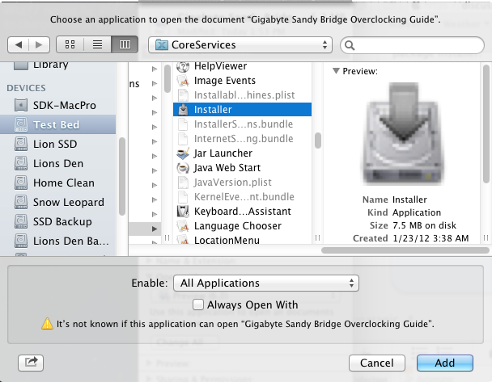Click the Installabl…hines.plist file
The height and width of the screenshot is (382, 492).
point(242,94)
